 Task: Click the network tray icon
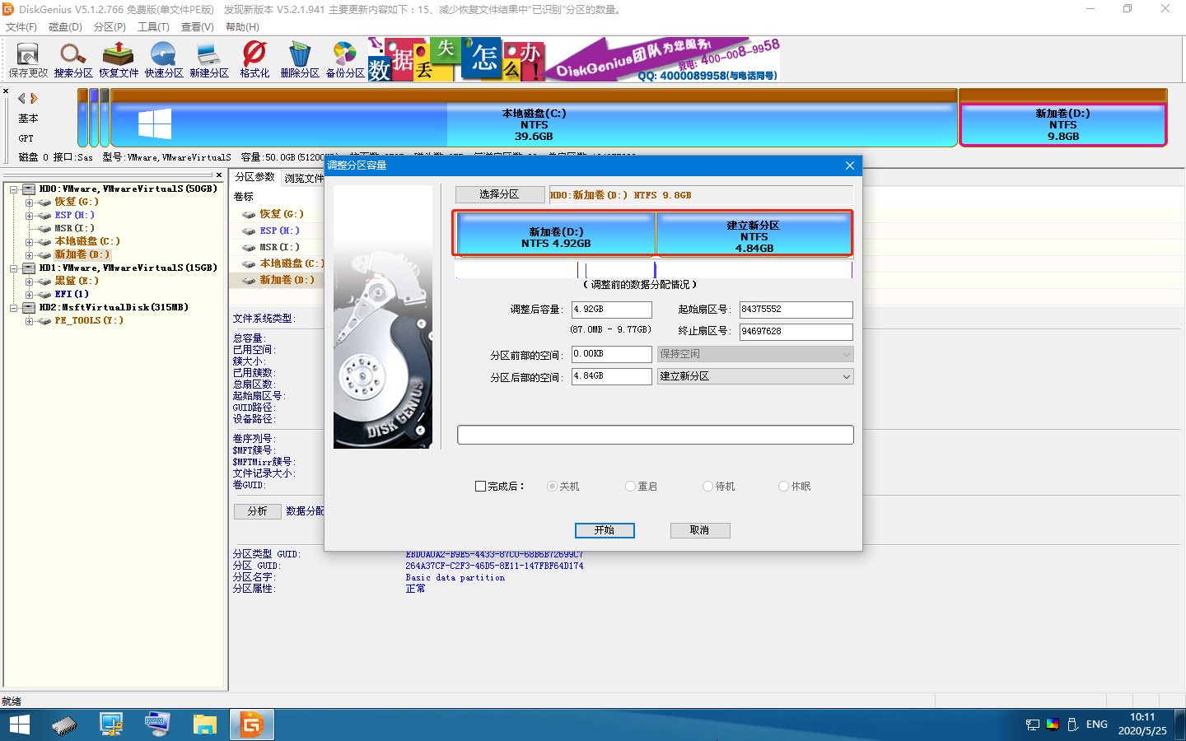(x=1033, y=725)
